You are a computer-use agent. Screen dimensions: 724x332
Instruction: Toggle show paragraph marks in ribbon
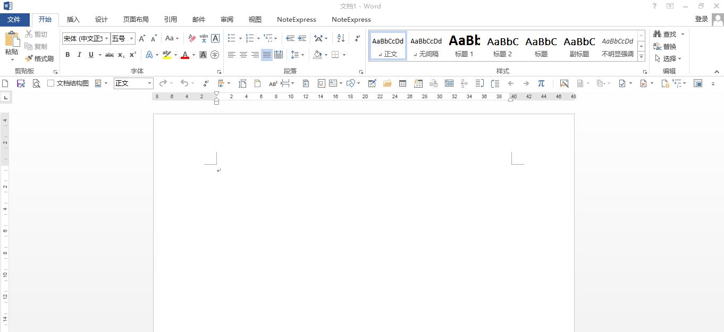[x=358, y=38]
